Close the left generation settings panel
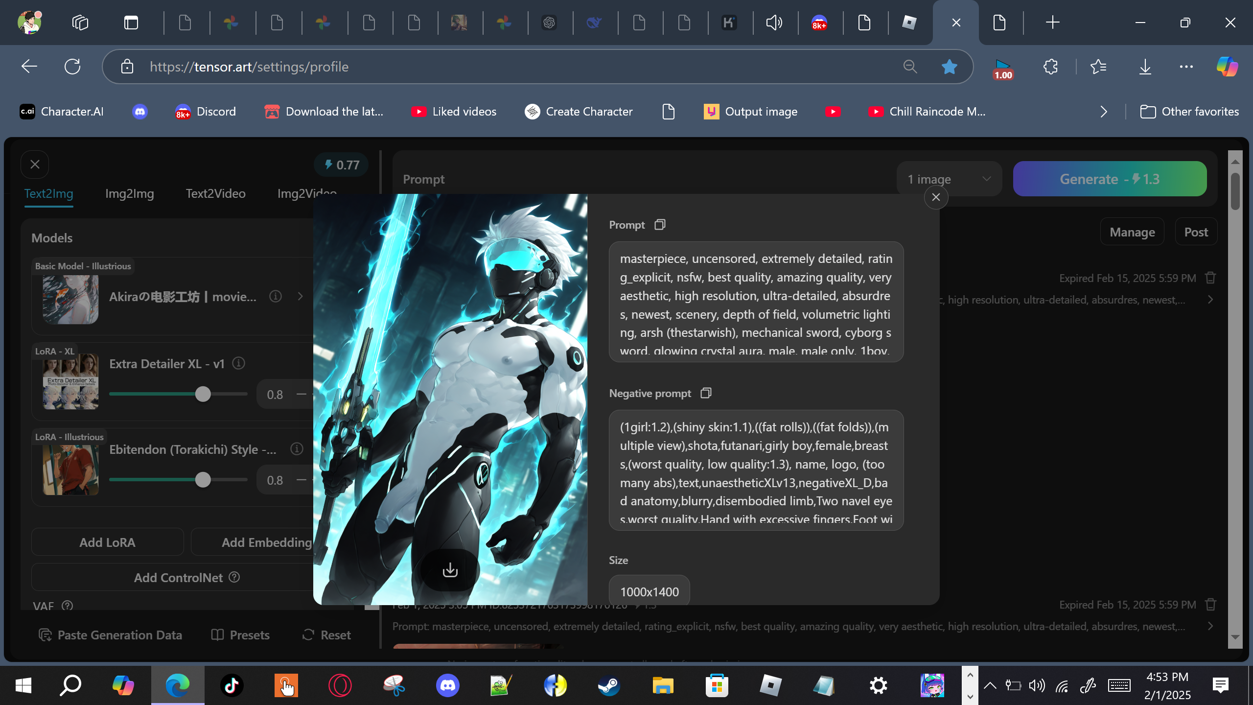 coord(35,164)
